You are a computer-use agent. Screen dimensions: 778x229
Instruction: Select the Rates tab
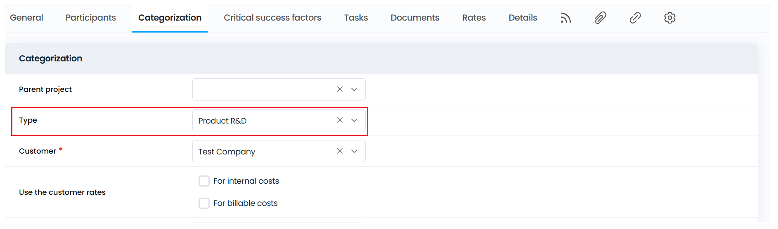(x=474, y=18)
